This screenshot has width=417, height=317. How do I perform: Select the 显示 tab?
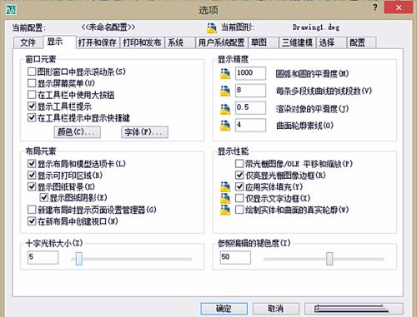[x=59, y=42]
